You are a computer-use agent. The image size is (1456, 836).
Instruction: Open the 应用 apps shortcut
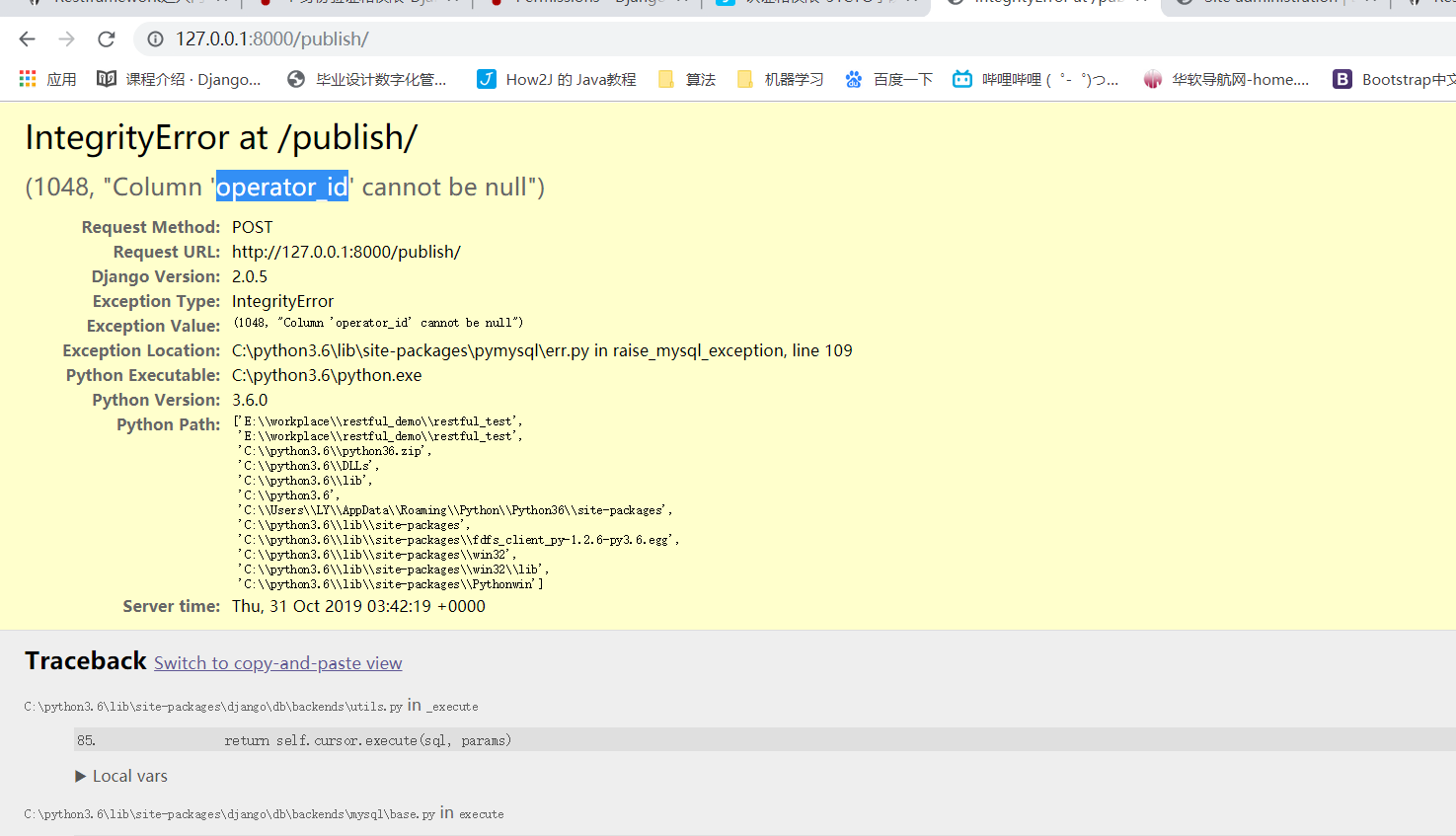tap(47, 79)
